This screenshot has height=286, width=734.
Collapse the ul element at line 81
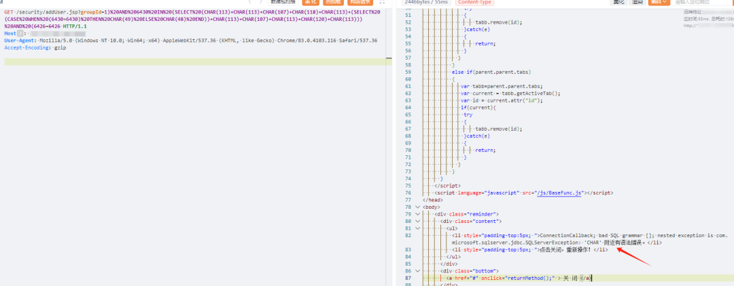(x=417, y=228)
